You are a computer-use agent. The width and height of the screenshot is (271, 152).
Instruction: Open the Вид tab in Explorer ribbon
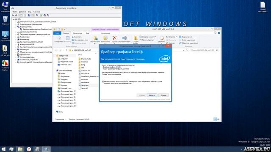[88, 33]
